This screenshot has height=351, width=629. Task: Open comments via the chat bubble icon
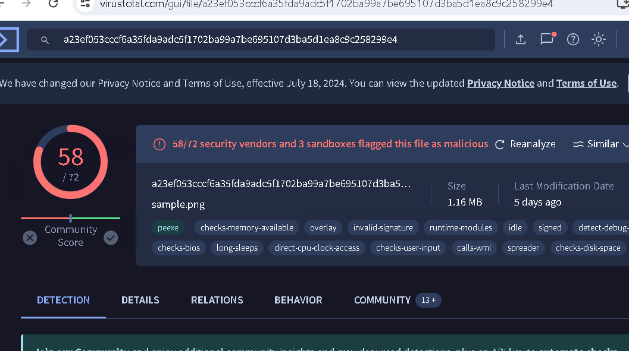click(x=547, y=39)
